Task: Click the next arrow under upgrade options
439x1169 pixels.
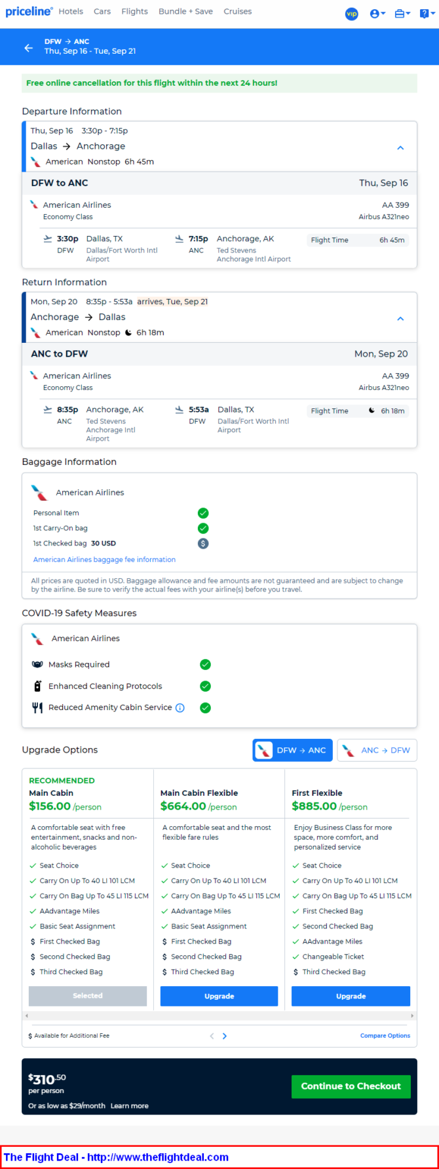Action: pyautogui.click(x=225, y=1036)
